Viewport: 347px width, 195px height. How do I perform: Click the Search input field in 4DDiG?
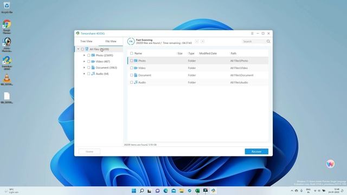pyautogui.click(x=254, y=41)
